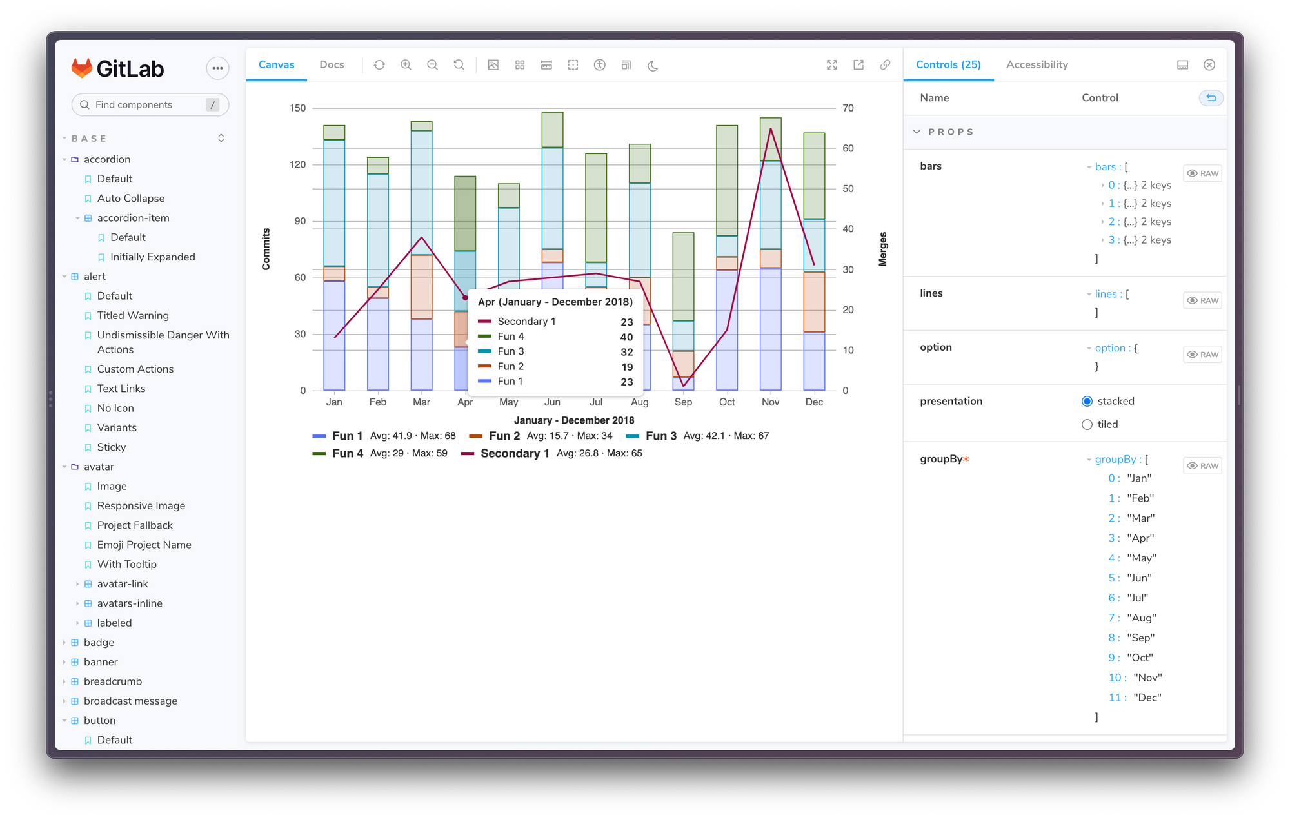The image size is (1290, 820).
Task: Reset controls with the undo button
Action: (x=1211, y=98)
